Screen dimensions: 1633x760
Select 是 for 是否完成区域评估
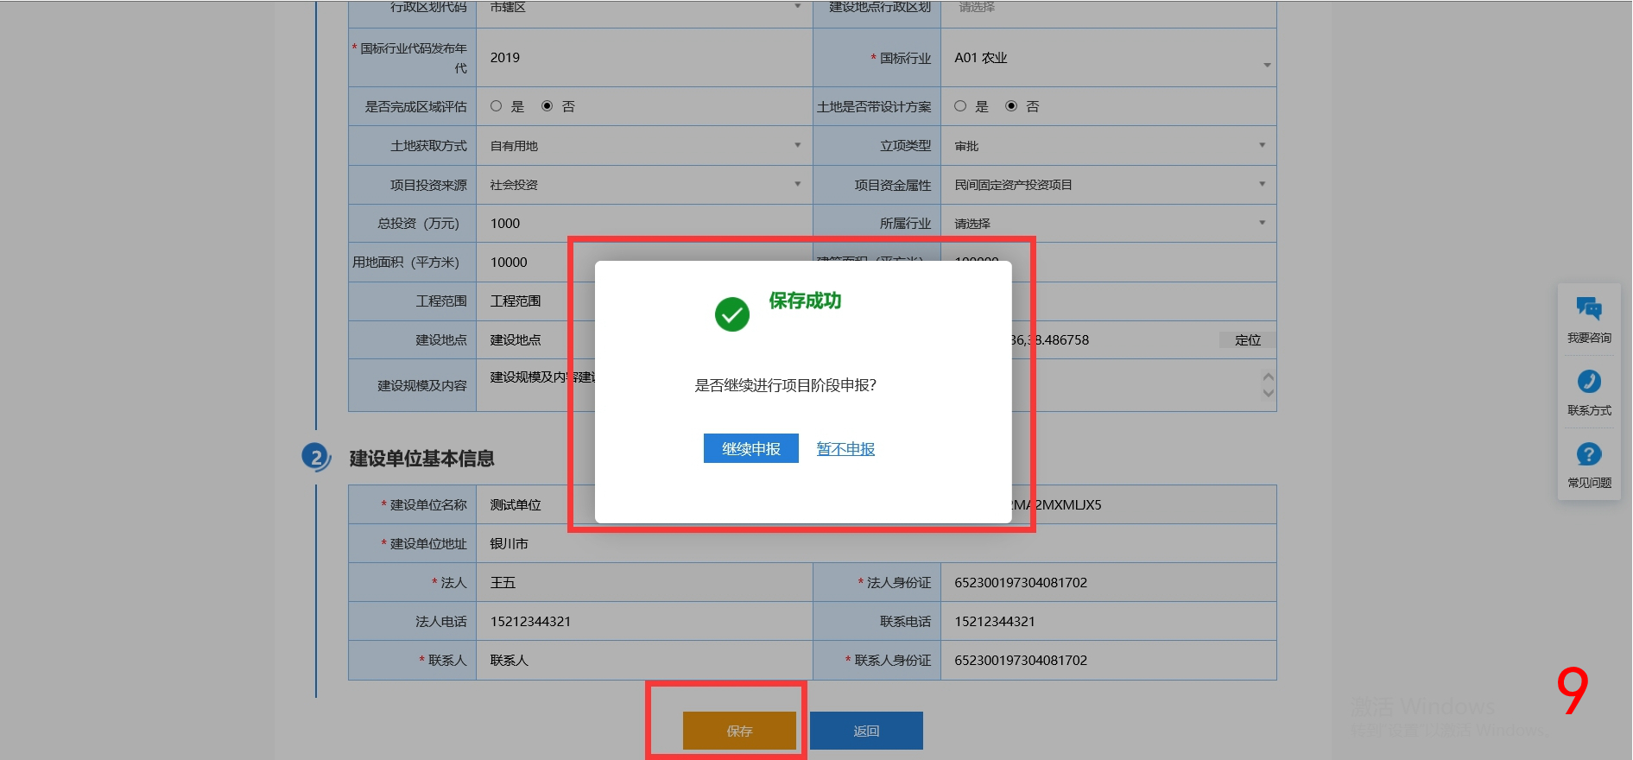tap(497, 106)
